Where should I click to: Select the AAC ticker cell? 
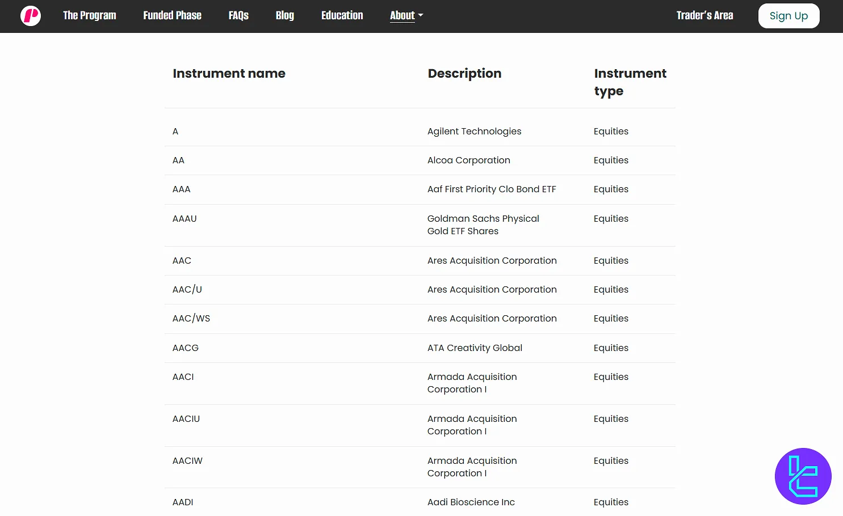tap(182, 261)
